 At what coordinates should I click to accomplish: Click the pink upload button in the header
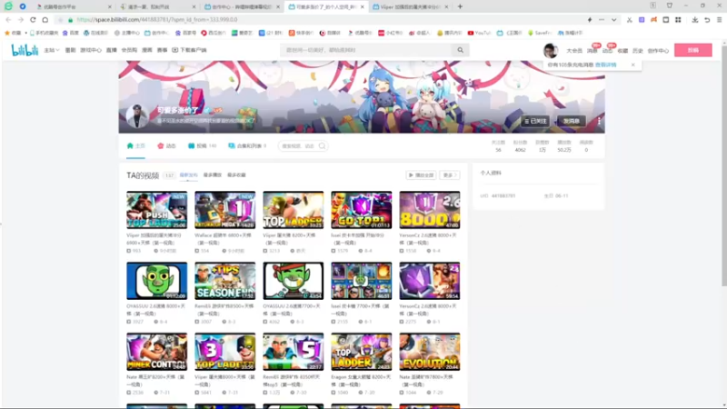[x=693, y=50]
